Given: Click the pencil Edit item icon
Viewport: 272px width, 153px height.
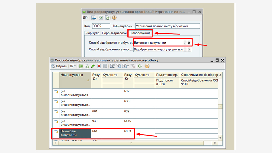Looking at the screenshot, I should (93, 66).
